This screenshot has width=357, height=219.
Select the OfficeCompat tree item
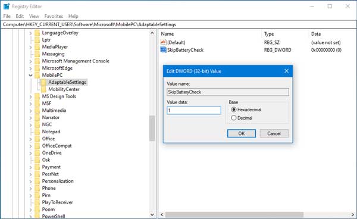point(57,146)
